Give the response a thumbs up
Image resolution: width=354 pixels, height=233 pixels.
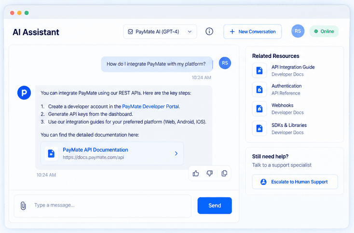(x=196, y=173)
